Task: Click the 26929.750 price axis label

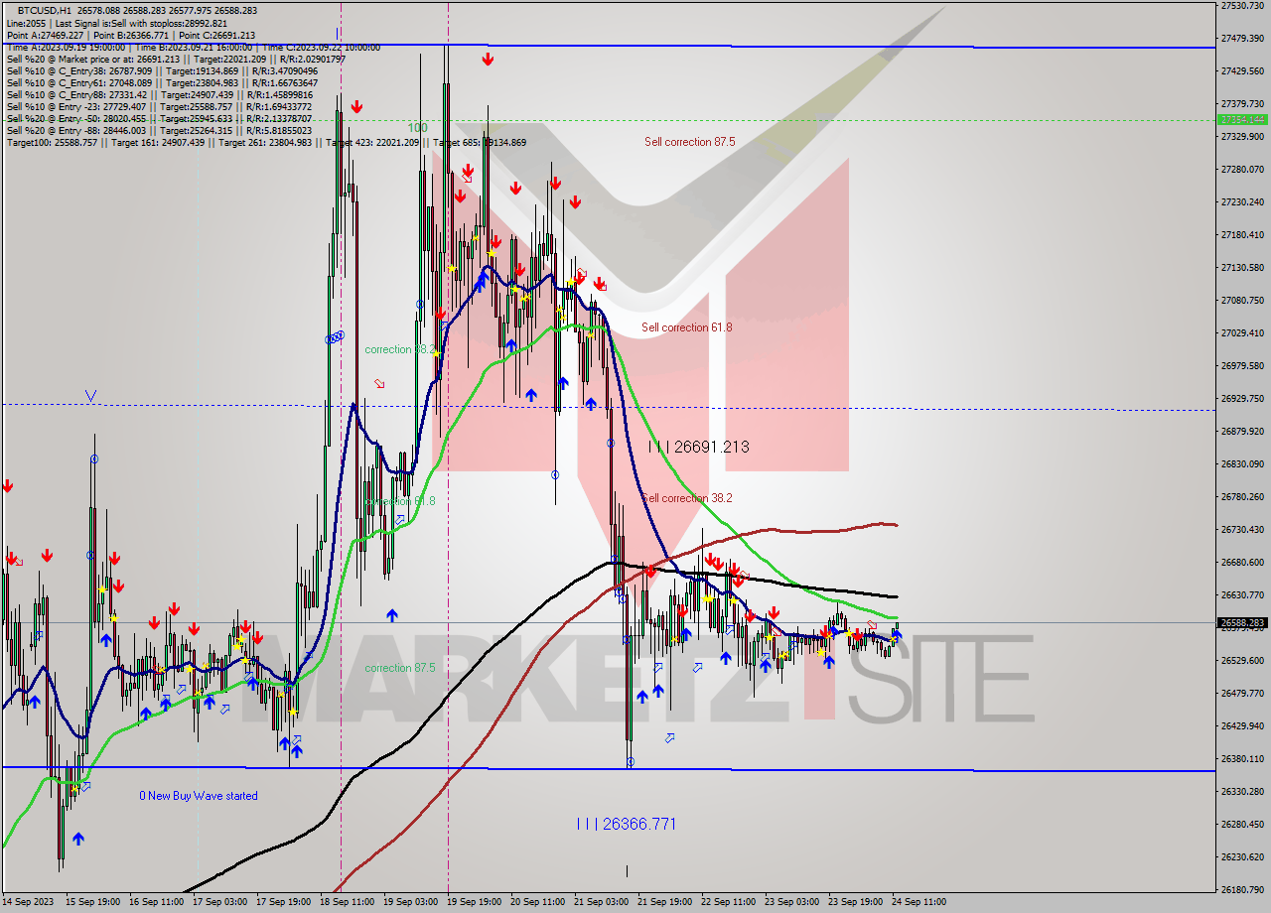Action: 1242,398
